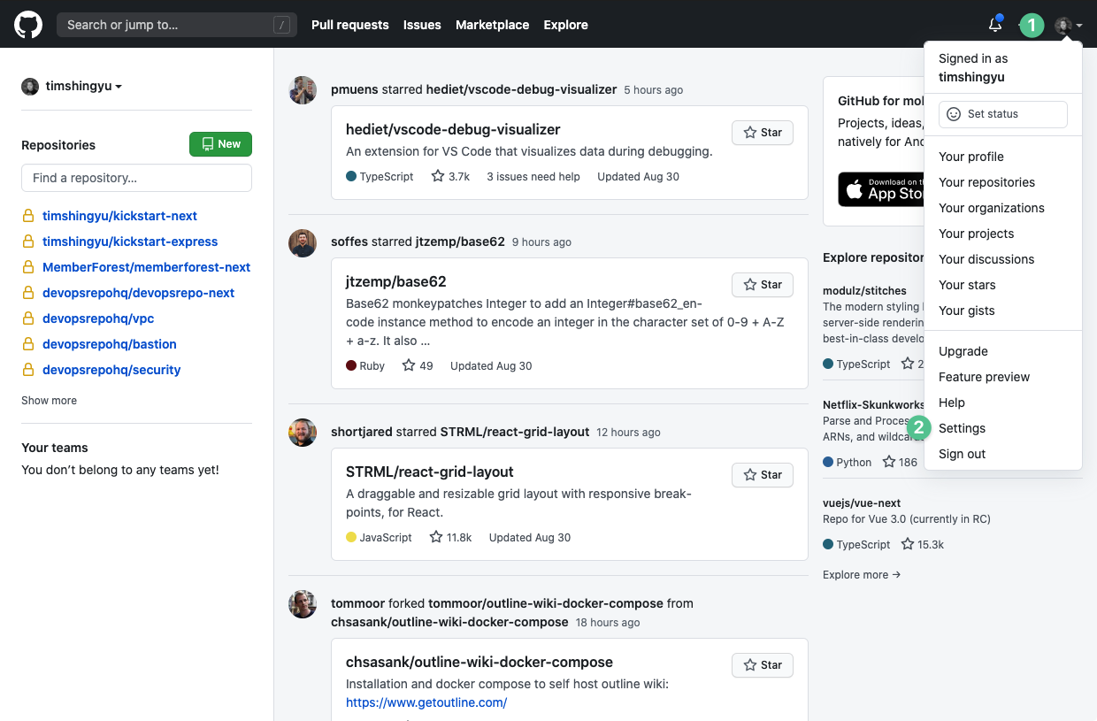
Task: Click lock icon beside devopsrepohq/vpc
Action: point(28,318)
